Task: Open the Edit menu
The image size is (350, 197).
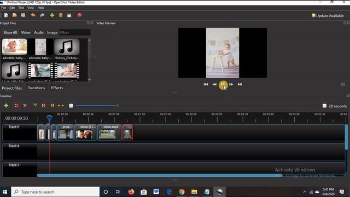Action: pos(12,8)
